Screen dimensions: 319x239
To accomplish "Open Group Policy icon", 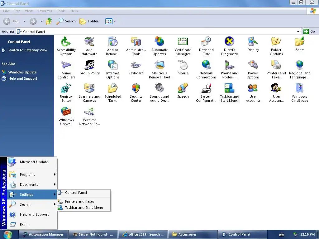I will [x=89, y=67].
